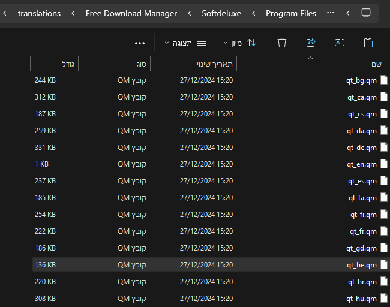Go to the Softdeluxe breadcrumb folder
The width and height of the screenshot is (390, 307).
221,13
